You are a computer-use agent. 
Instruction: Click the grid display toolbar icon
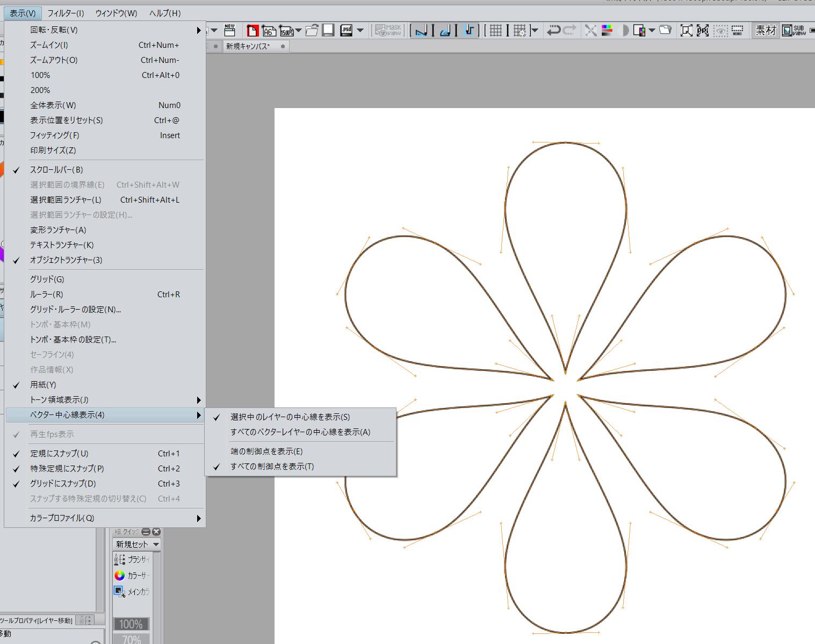496,31
